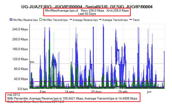Click the SolarWinds Orion Core Services footer
The width and height of the screenshot is (172, 105).
36,101
